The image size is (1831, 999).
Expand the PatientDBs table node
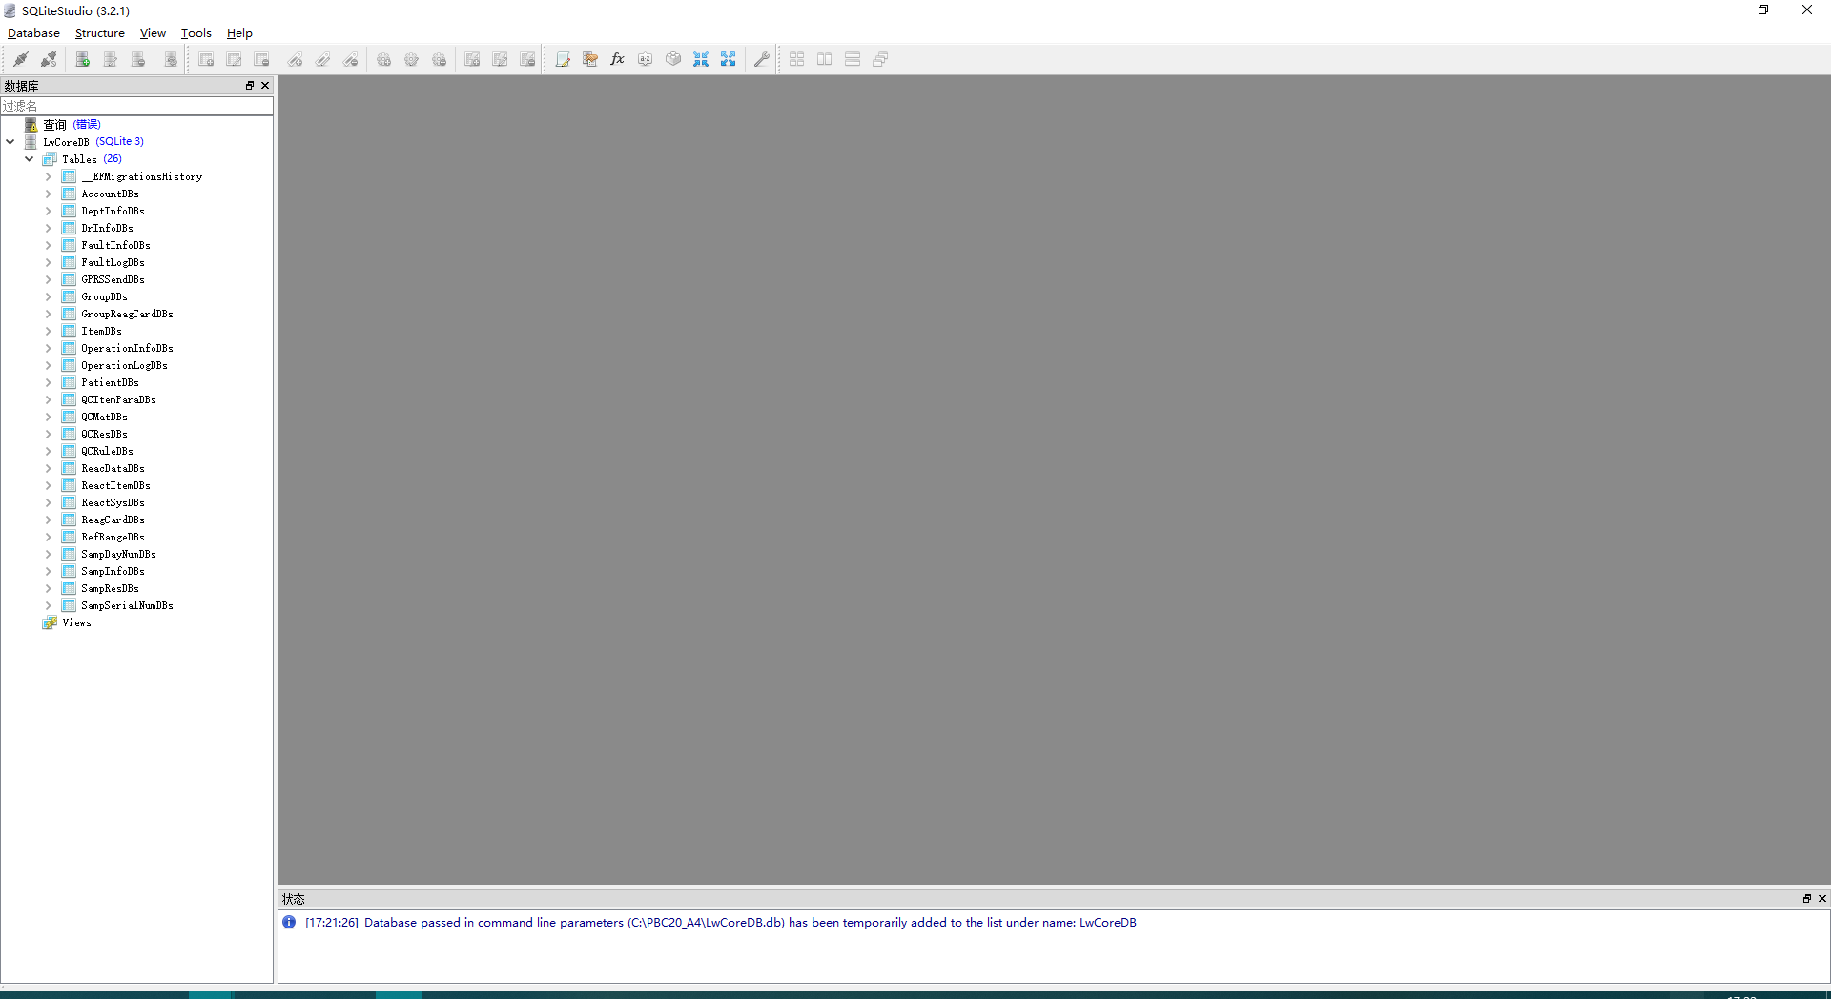(x=49, y=382)
